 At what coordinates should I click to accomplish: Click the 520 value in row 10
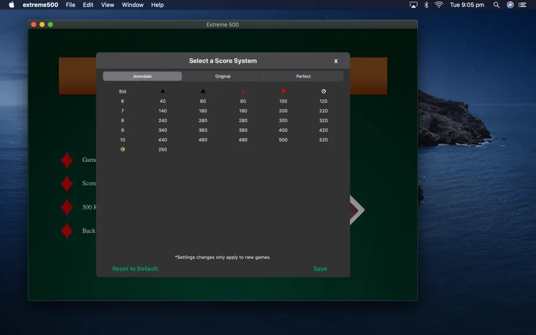point(323,140)
